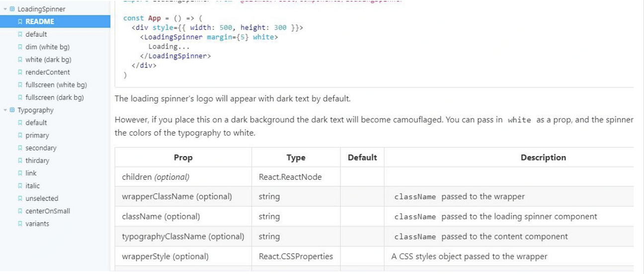Click the Type column header

[296, 158]
